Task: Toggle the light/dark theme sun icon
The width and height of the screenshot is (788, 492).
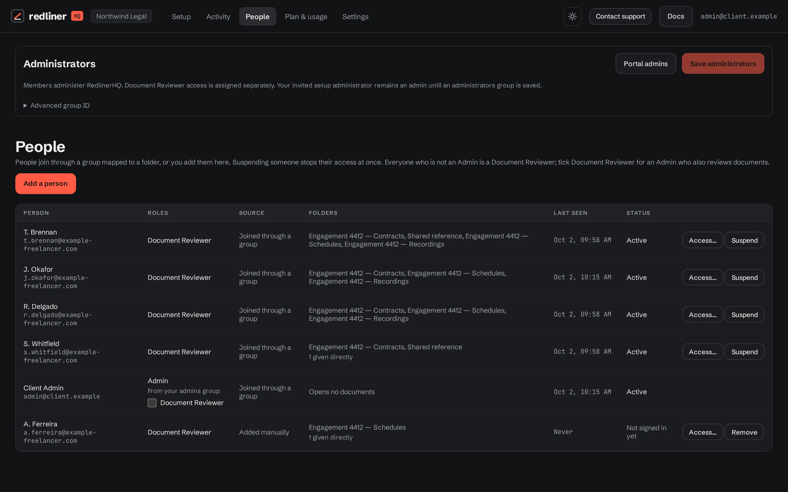Action: (572, 16)
